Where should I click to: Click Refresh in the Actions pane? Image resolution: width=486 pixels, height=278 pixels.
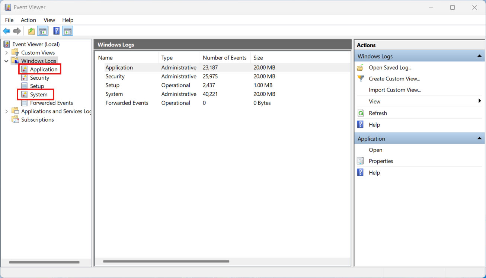coord(378,113)
